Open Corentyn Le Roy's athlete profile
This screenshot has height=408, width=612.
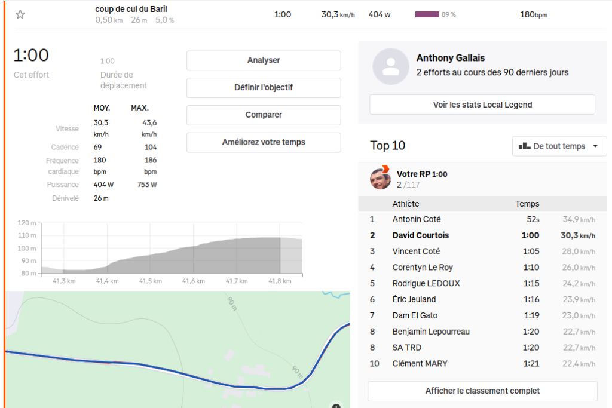pos(423,268)
